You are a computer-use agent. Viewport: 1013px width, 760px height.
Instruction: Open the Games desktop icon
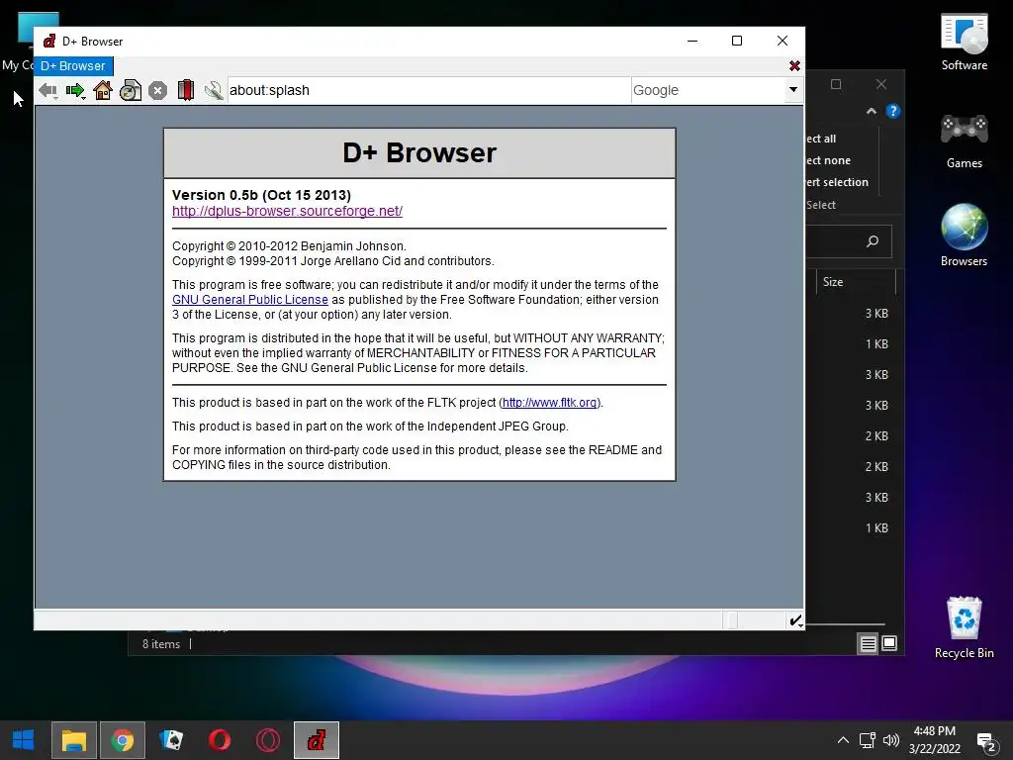click(964, 141)
